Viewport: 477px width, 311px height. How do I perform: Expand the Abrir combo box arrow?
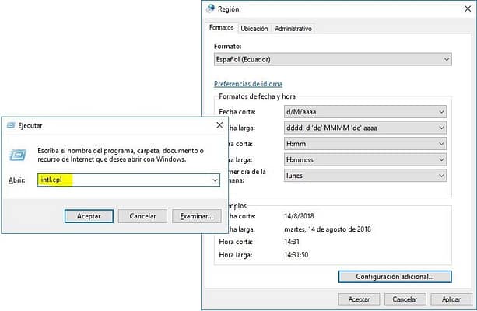pyautogui.click(x=215, y=180)
